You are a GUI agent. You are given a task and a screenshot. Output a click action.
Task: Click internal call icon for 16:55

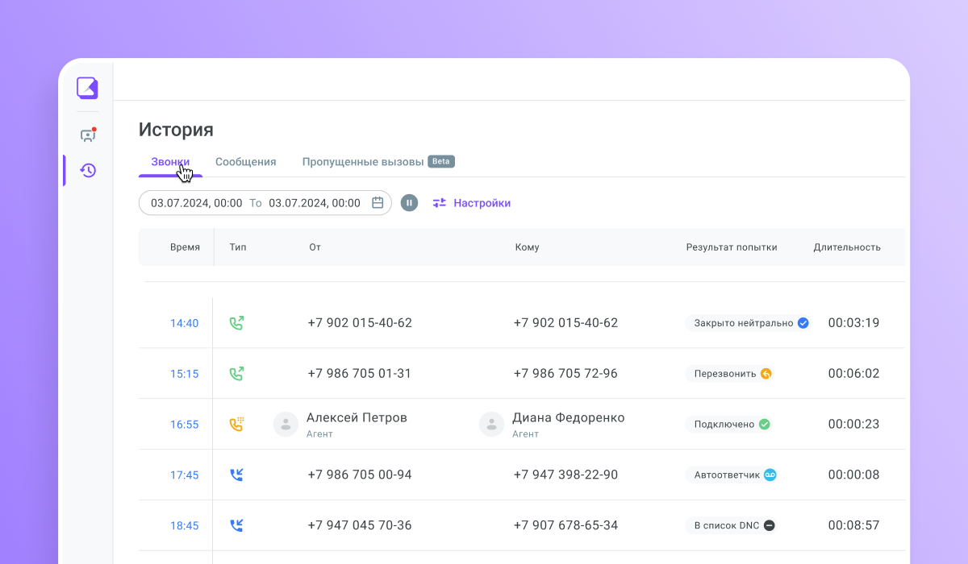pos(236,424)
